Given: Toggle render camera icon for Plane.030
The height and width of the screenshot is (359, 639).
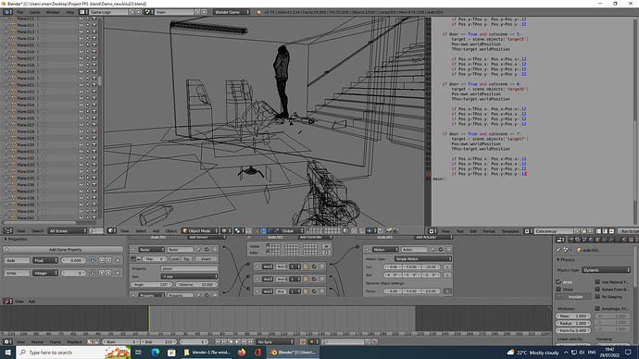Looking at the screenshot, I should 94,144.
